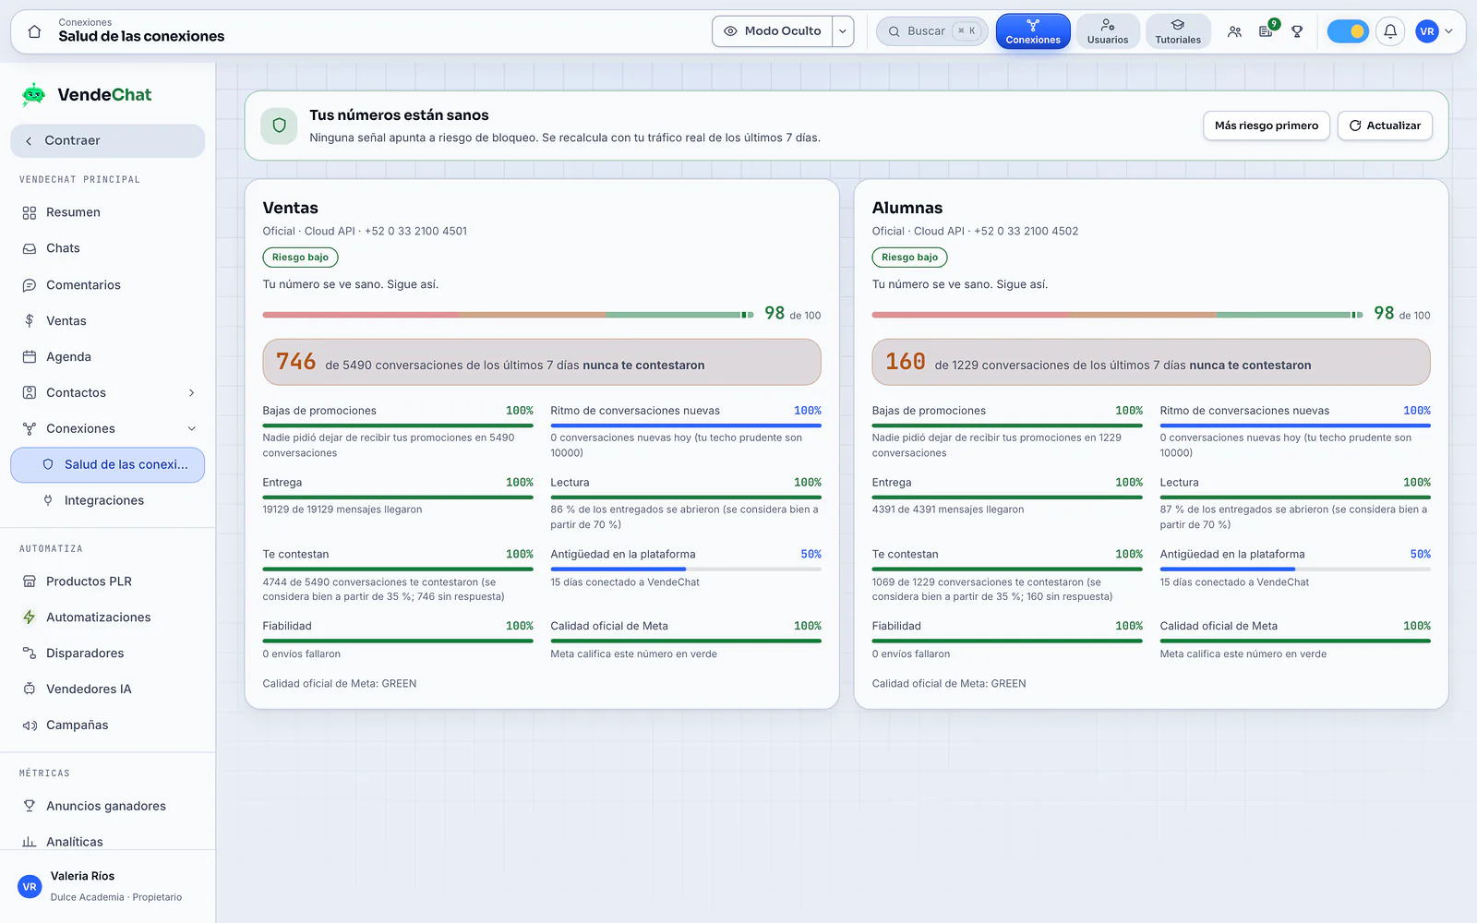
Task: Collapse the Conexiones submenu chevron
Action: point(192,429)
